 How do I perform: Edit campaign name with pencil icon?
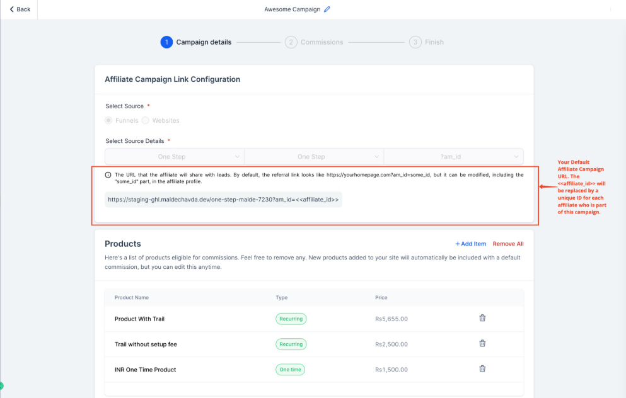coord(327,9)
